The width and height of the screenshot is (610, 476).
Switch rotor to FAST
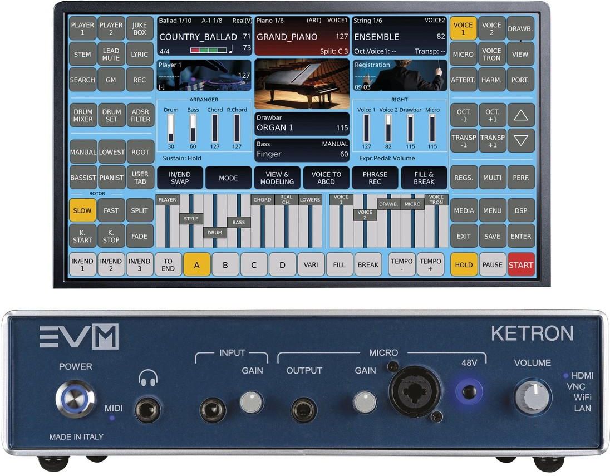tap(111, 210)
